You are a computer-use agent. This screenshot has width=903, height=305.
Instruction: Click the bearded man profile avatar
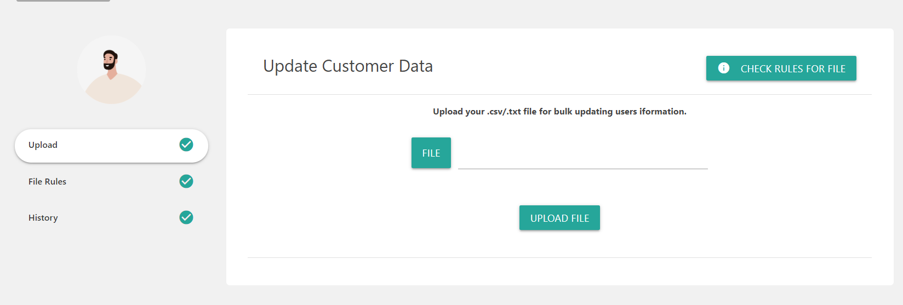pyautogui.click(x=112, y=70)
